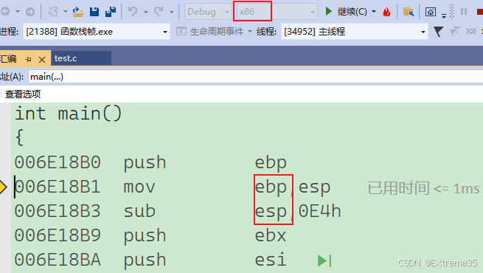
Task: Click the open file folder icon
Action: click(x=77, y=12)
